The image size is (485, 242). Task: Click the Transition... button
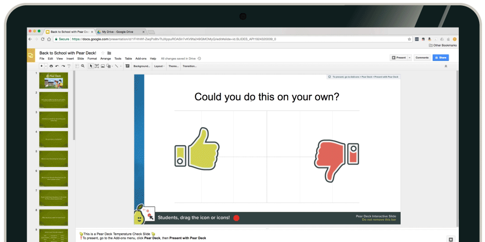(190, 66)
